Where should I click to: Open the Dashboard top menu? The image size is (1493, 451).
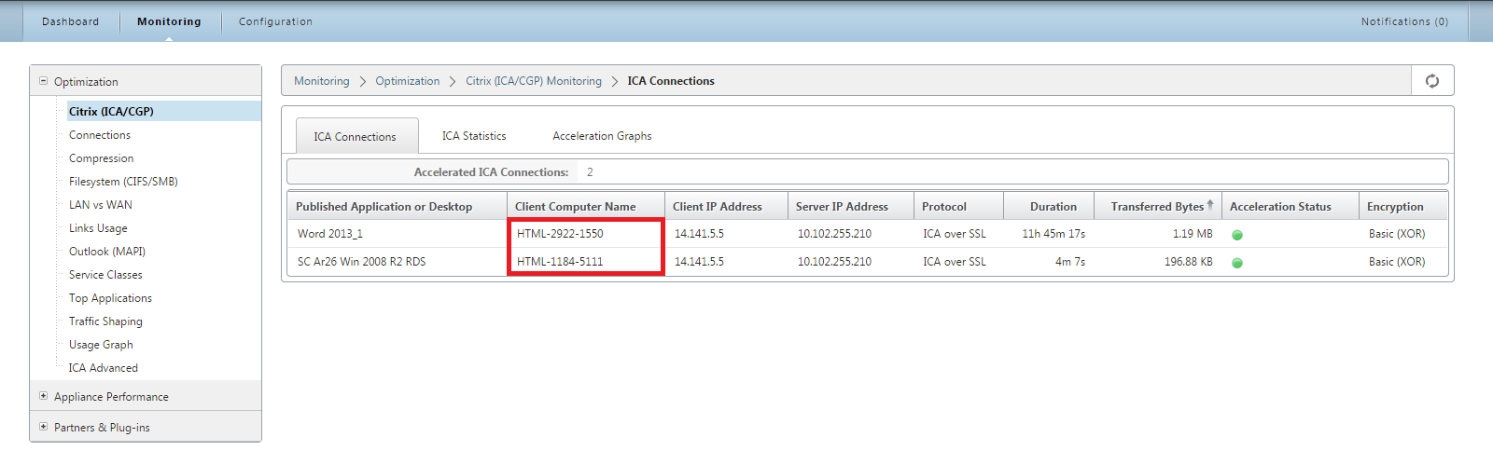[70, 21]
